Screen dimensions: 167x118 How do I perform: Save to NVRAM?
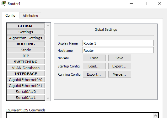pos(120,58)
